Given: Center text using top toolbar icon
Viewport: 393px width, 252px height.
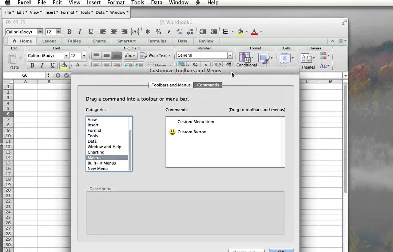Looking at the screenshot, I should click(114, 32).
